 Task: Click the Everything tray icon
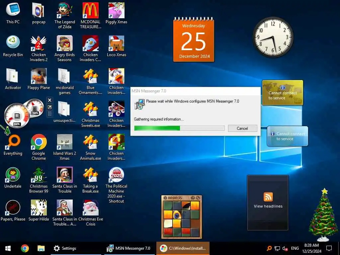269,248
